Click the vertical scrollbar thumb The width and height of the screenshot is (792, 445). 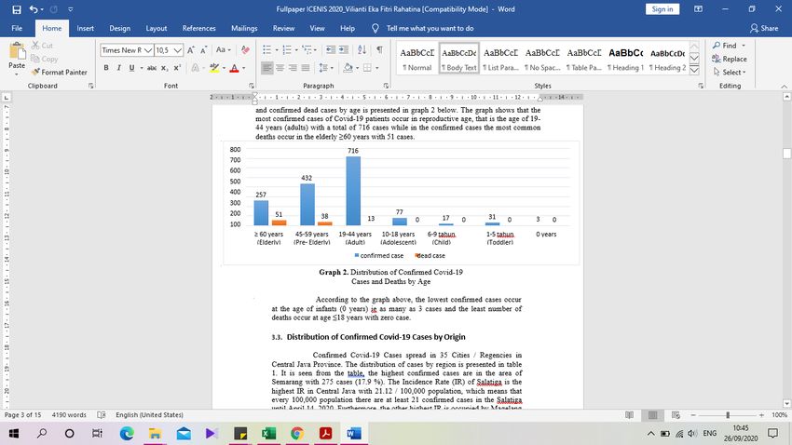787,154
